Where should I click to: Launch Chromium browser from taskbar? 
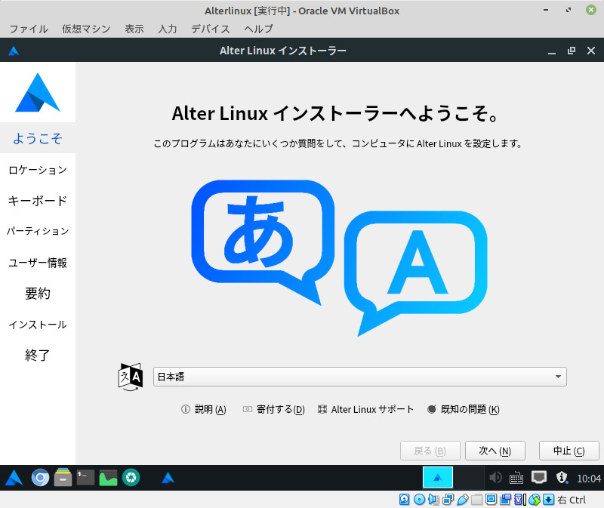(x=40, y=477)
